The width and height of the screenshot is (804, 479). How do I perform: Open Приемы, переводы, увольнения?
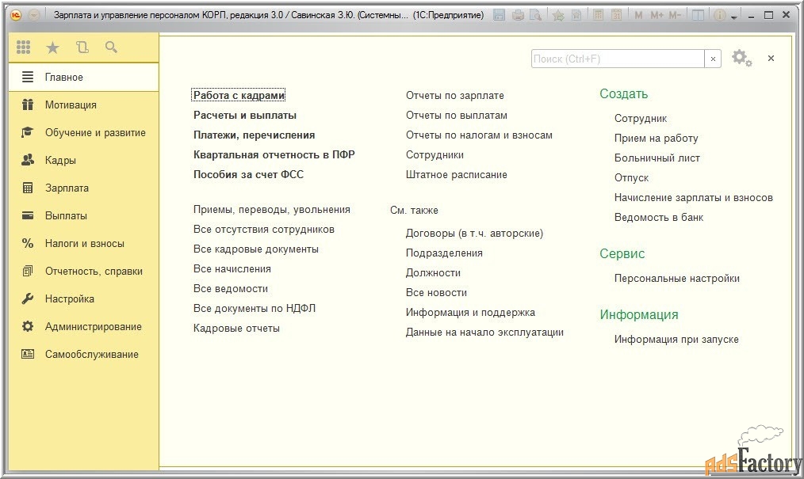pos(272,210)
